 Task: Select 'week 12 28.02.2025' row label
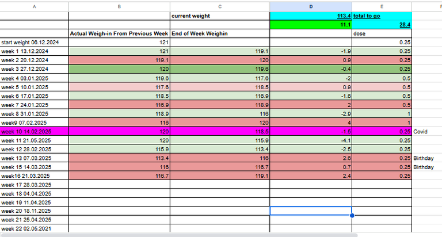34,150
